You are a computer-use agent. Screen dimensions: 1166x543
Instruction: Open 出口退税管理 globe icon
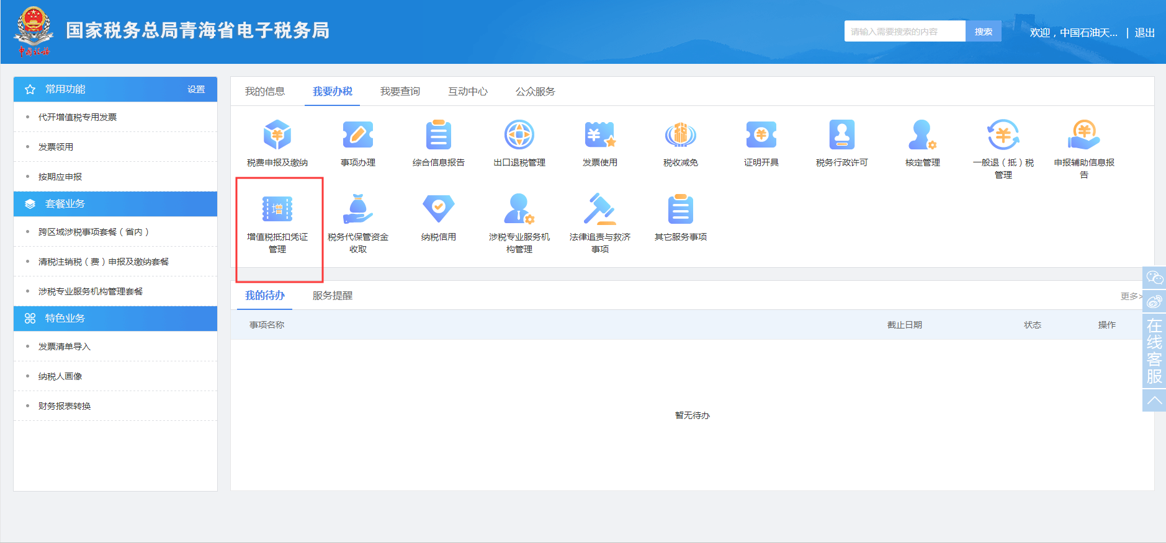point(519,135)
